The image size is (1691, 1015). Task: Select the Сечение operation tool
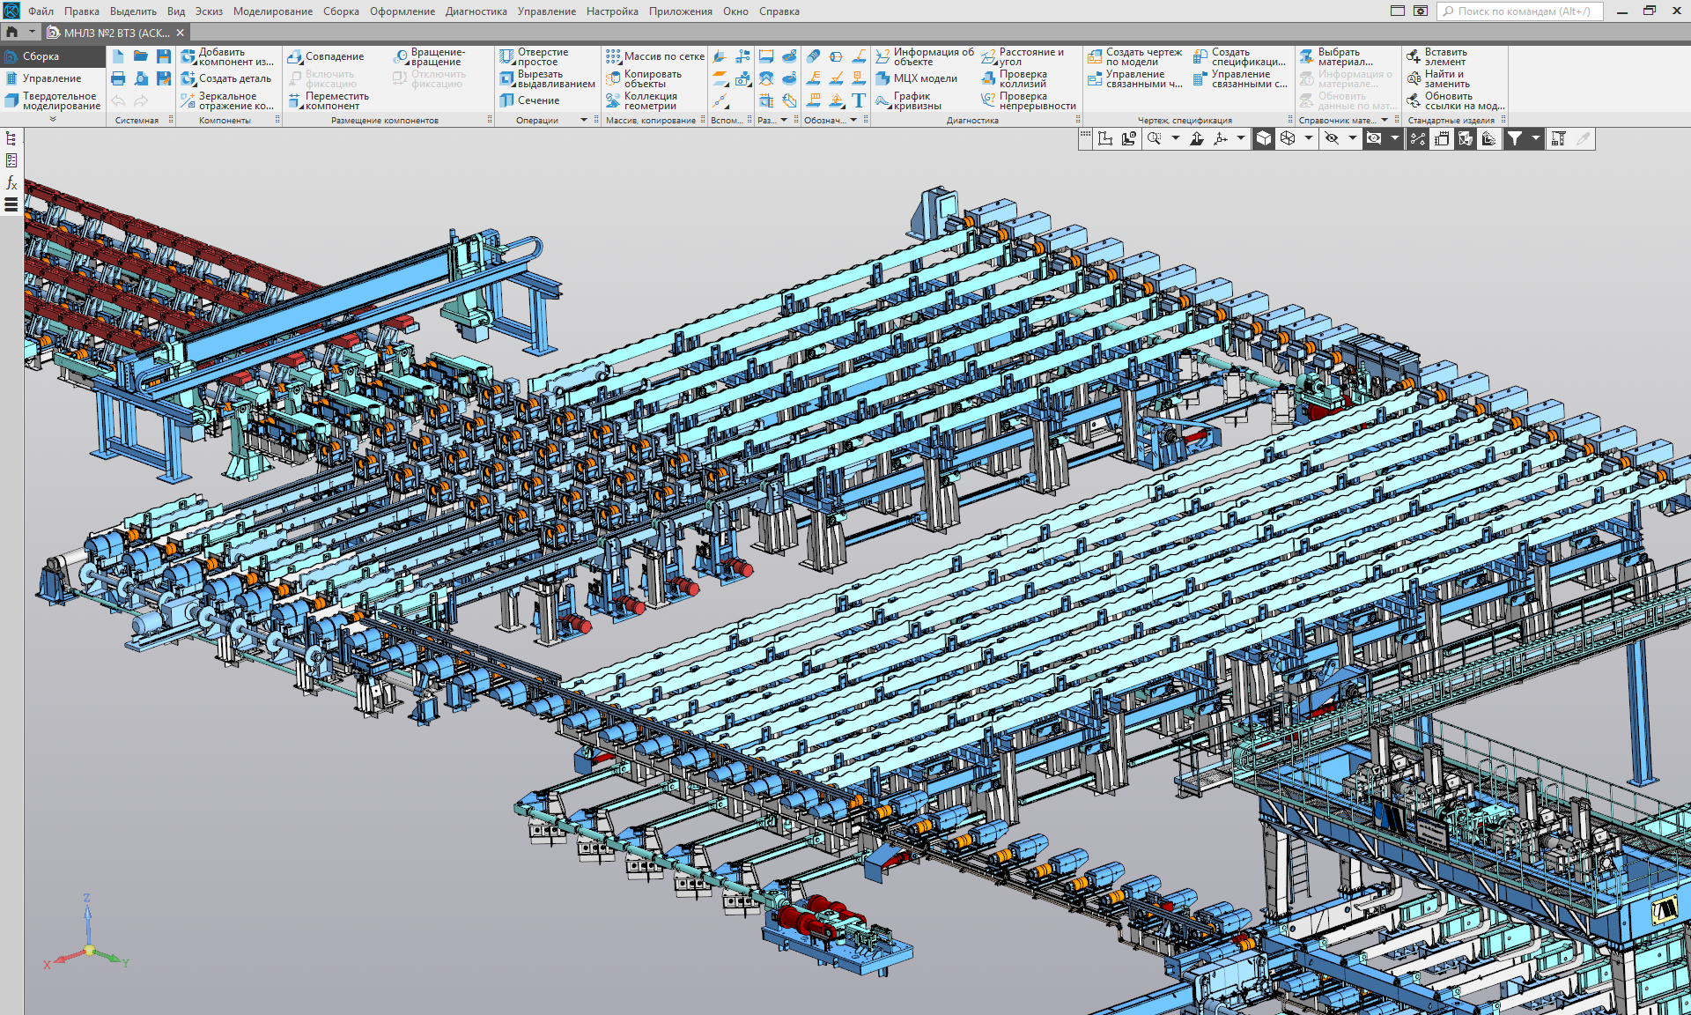pos(529,100)
